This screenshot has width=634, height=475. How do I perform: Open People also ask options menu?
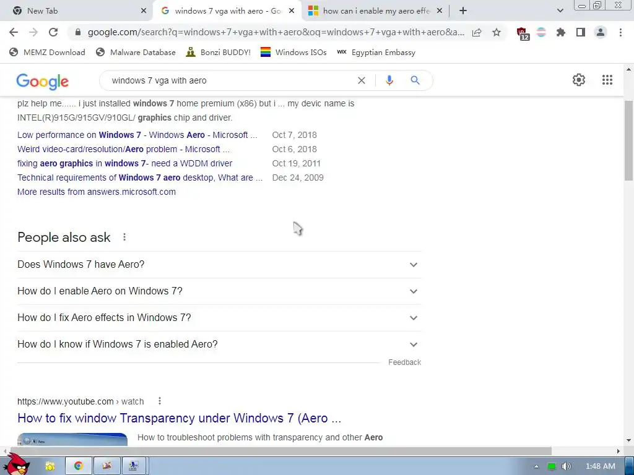pos(124,237)
